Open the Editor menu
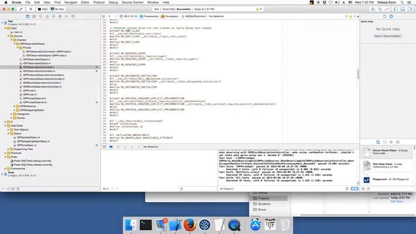 click(x=85, y=3)
